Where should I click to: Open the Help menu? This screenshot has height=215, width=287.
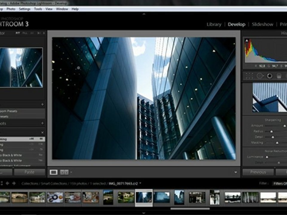click(75, 9)
